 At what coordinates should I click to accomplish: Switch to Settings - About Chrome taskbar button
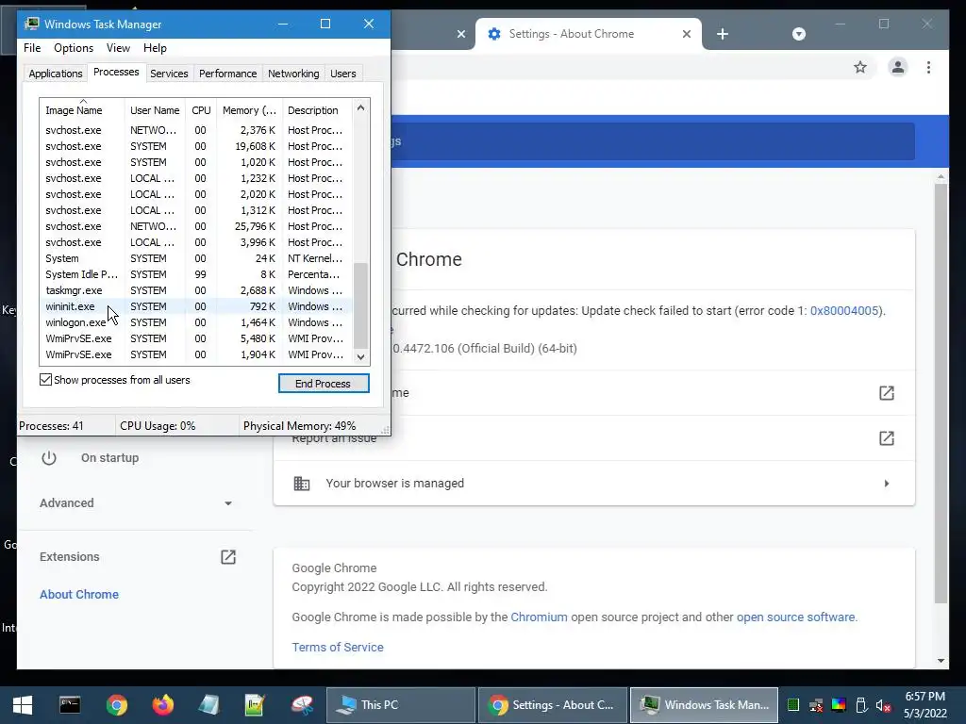coord(553,705)
